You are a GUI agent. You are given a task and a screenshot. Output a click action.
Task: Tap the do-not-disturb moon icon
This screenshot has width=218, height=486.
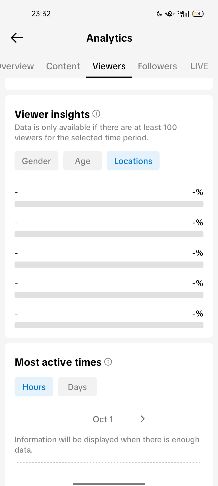click(159, 14)
